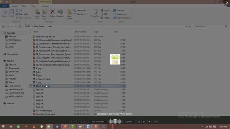
Task: Switch to the Share ribbon tab
Action: click(x=24, y=6)
